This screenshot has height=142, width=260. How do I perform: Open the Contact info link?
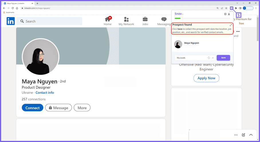point(45,92)
